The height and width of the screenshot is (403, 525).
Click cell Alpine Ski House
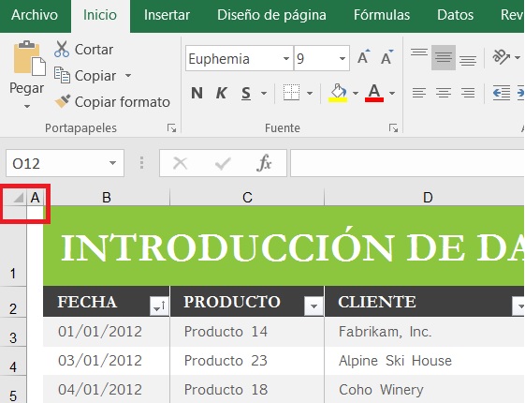pos(425,361)
